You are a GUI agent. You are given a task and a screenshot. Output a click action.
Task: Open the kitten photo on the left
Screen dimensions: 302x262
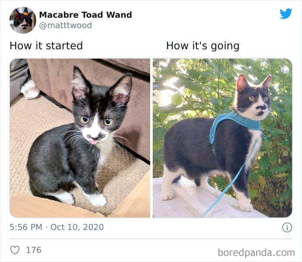[x=80, y=138]
